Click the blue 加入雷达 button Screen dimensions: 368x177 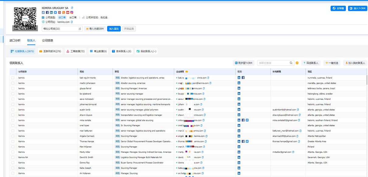(x=114, y=29)
